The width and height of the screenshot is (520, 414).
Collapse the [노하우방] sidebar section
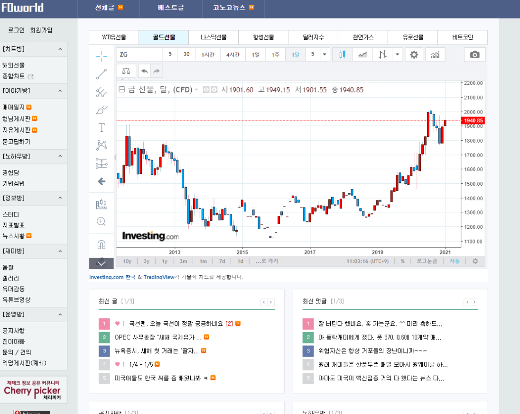point(60,156)
